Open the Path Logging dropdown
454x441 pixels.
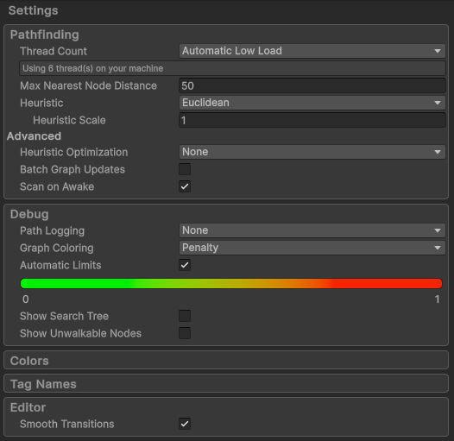point(312,230)
